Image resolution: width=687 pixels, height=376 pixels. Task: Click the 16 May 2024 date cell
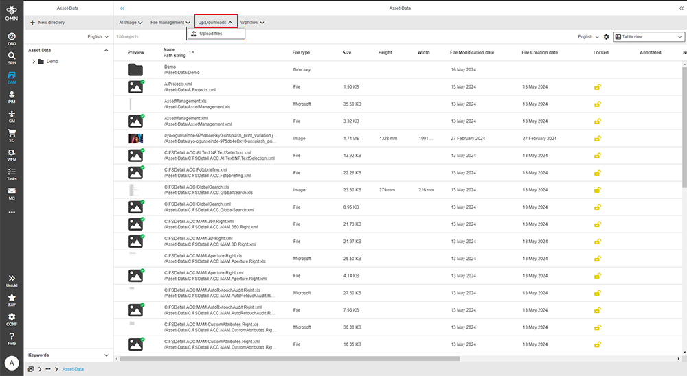pyautogui.click(x=463, y=69)
